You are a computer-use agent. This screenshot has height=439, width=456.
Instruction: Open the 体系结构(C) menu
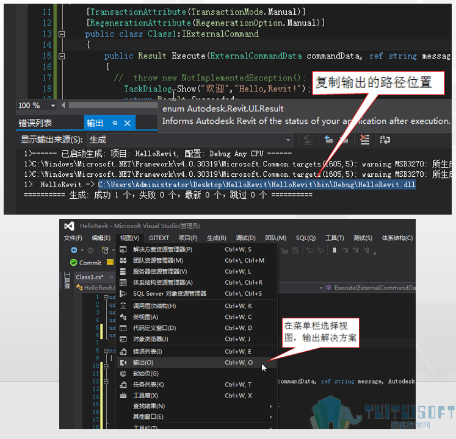click(397, 238)
